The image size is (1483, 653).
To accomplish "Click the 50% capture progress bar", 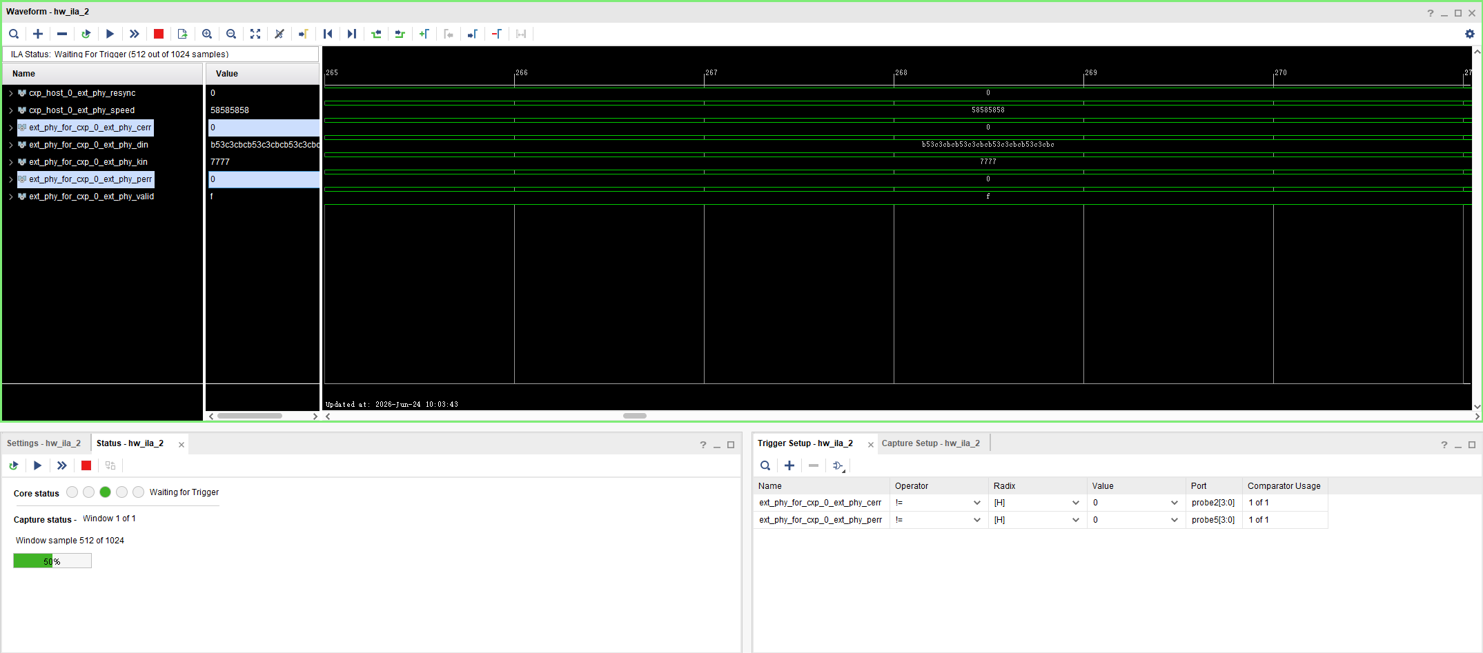I will [x=52, y=561].
